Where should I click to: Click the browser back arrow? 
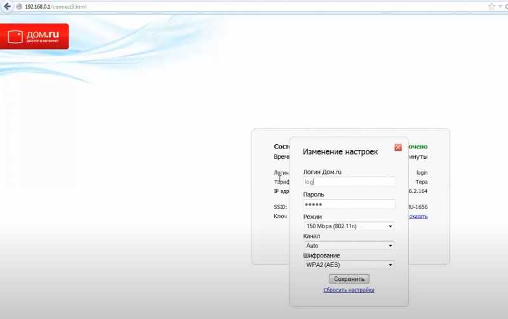click(x=7, y=6)
